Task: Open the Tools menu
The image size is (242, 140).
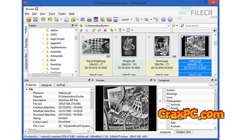Action: pyautogui.click(x=52, y=14)
